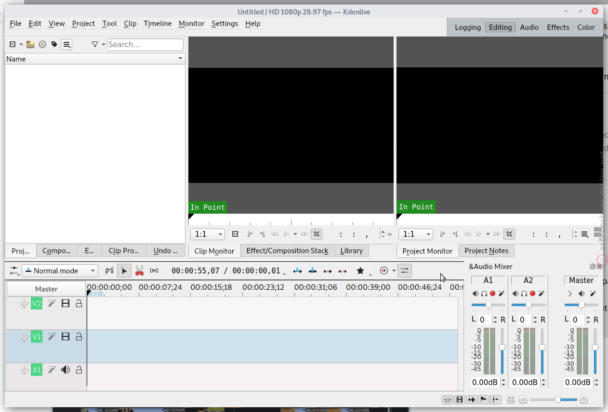This screenshot has width=608, height=412.
Task: Toggle fit zoom to project icon
Action: coord(511,399)
